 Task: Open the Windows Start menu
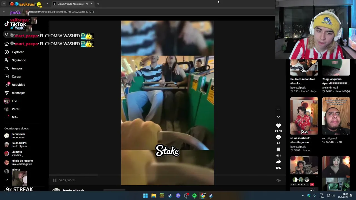145,196
